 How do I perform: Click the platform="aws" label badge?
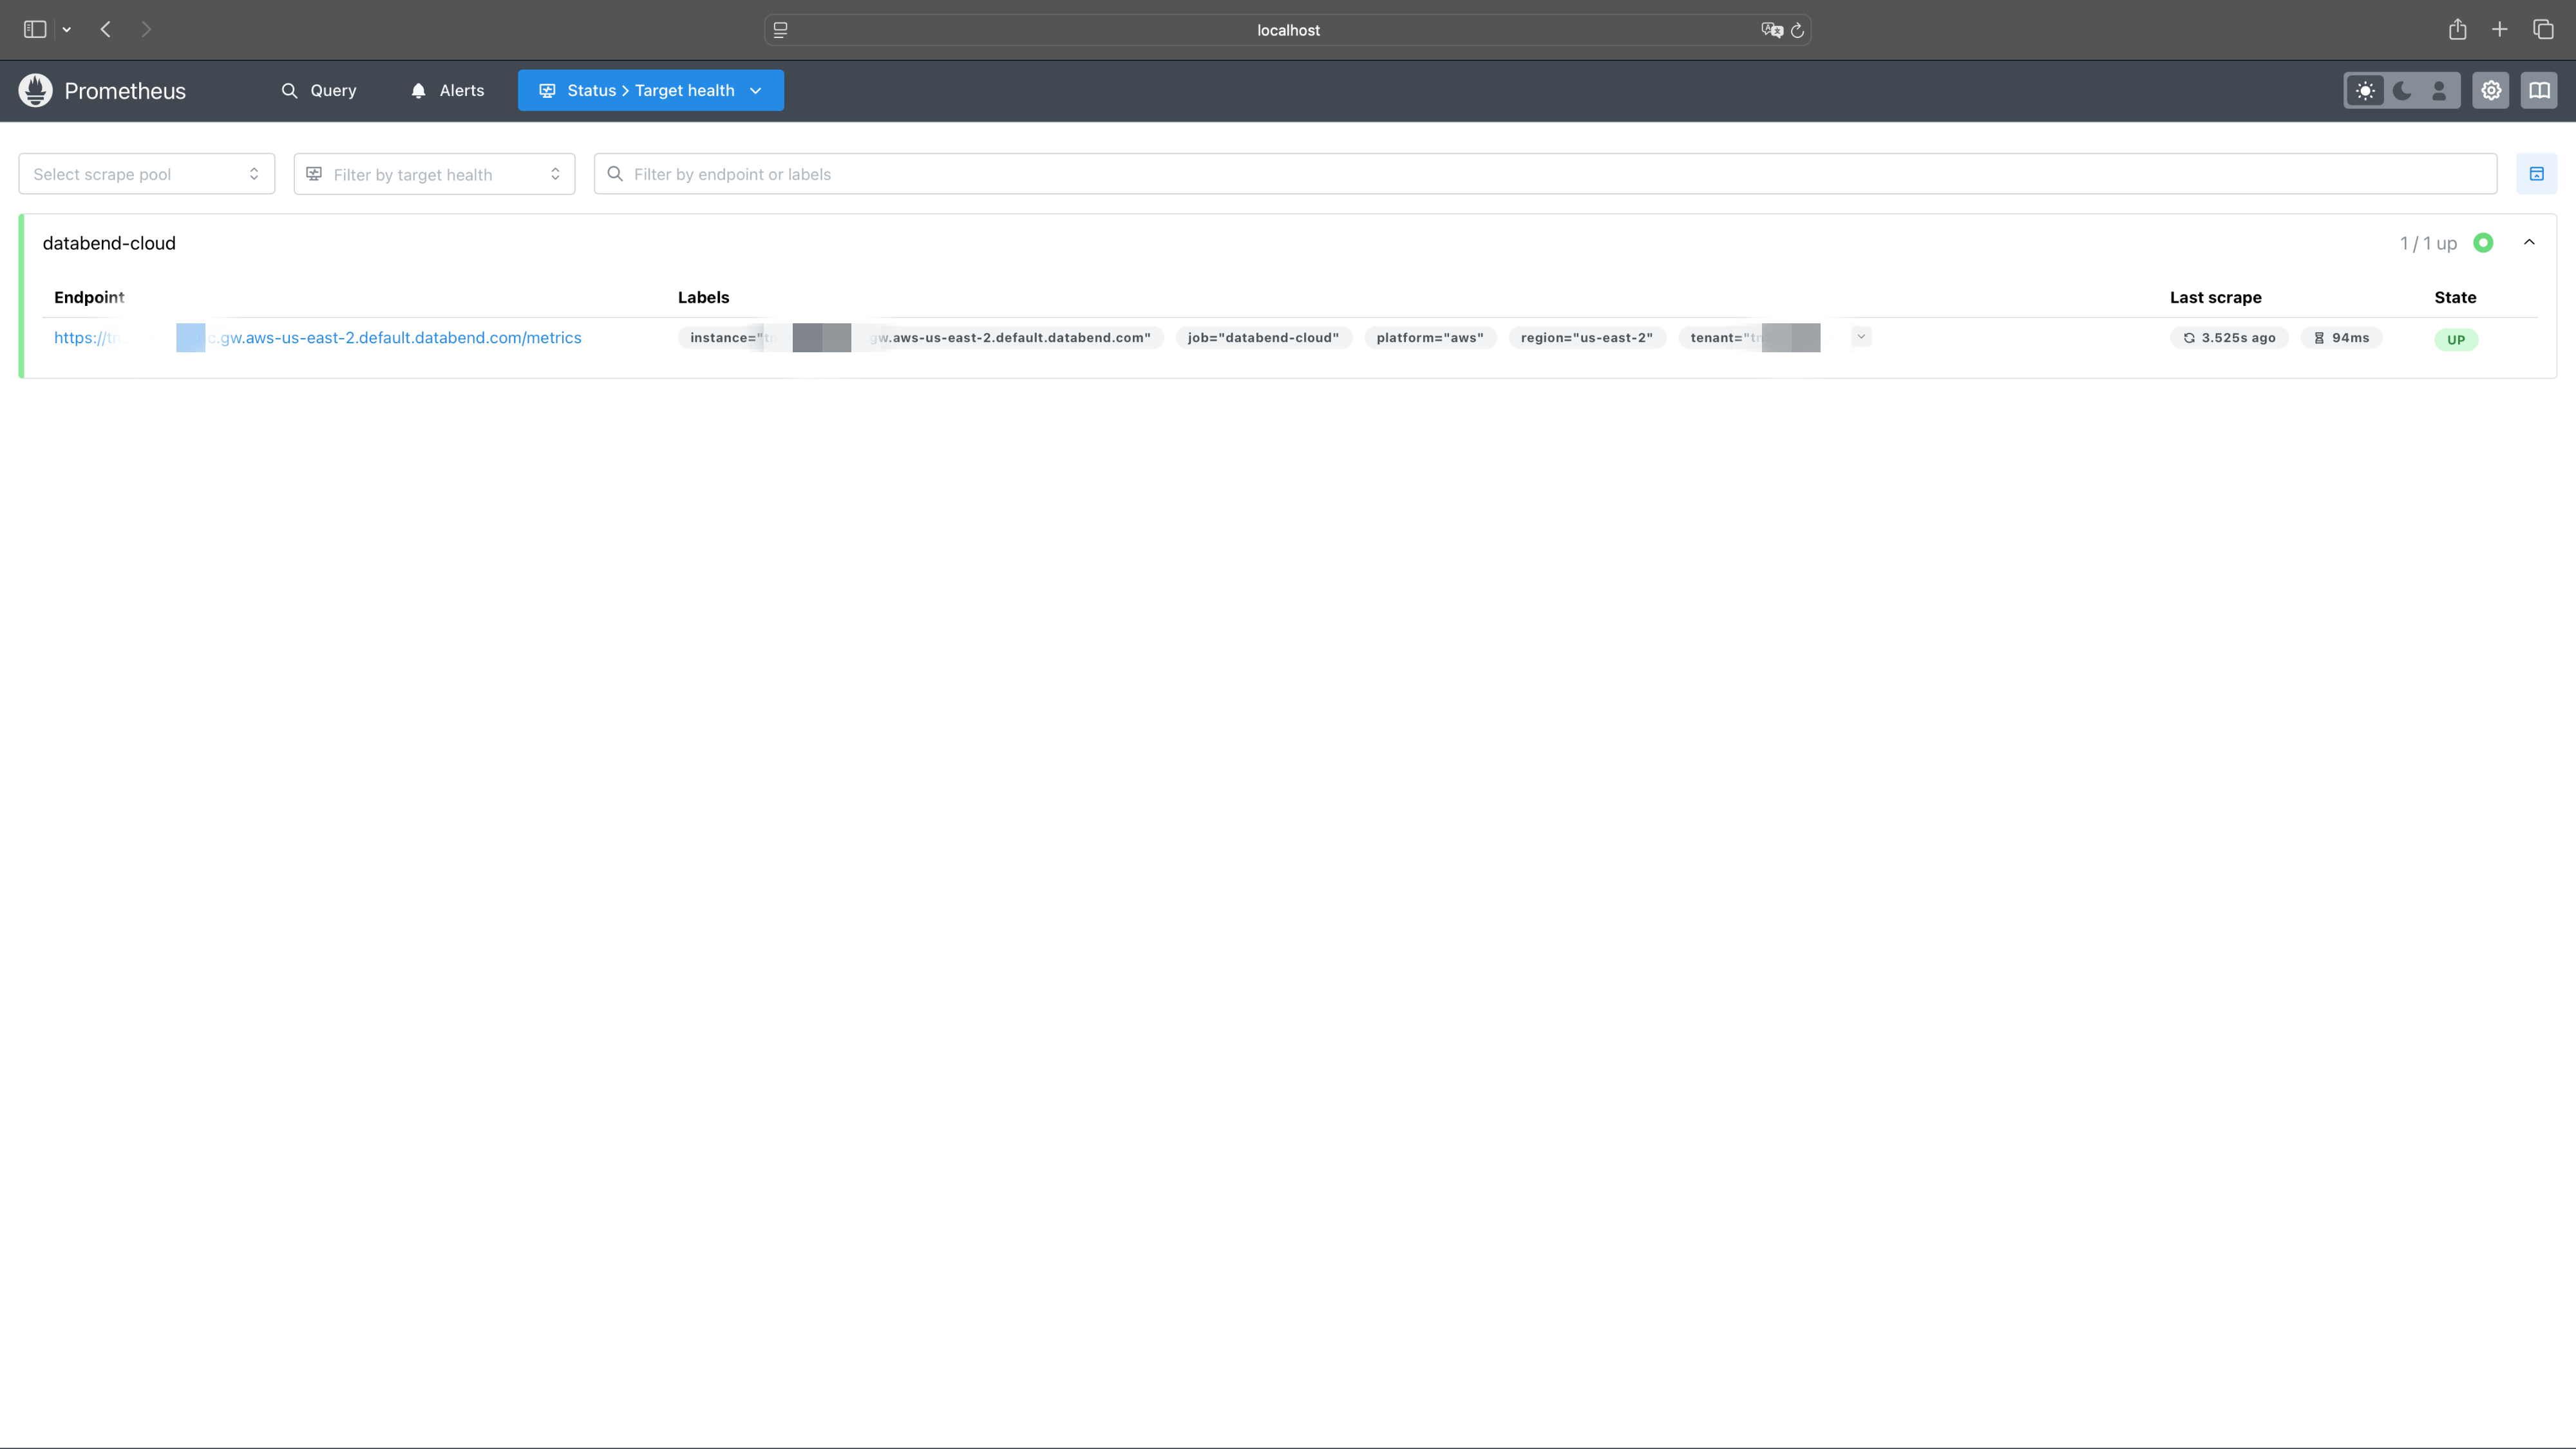[x=1430, y=338]
